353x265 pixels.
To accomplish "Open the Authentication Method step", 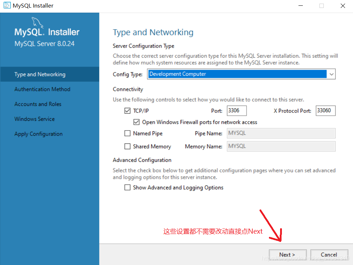I will click(42, 89).
